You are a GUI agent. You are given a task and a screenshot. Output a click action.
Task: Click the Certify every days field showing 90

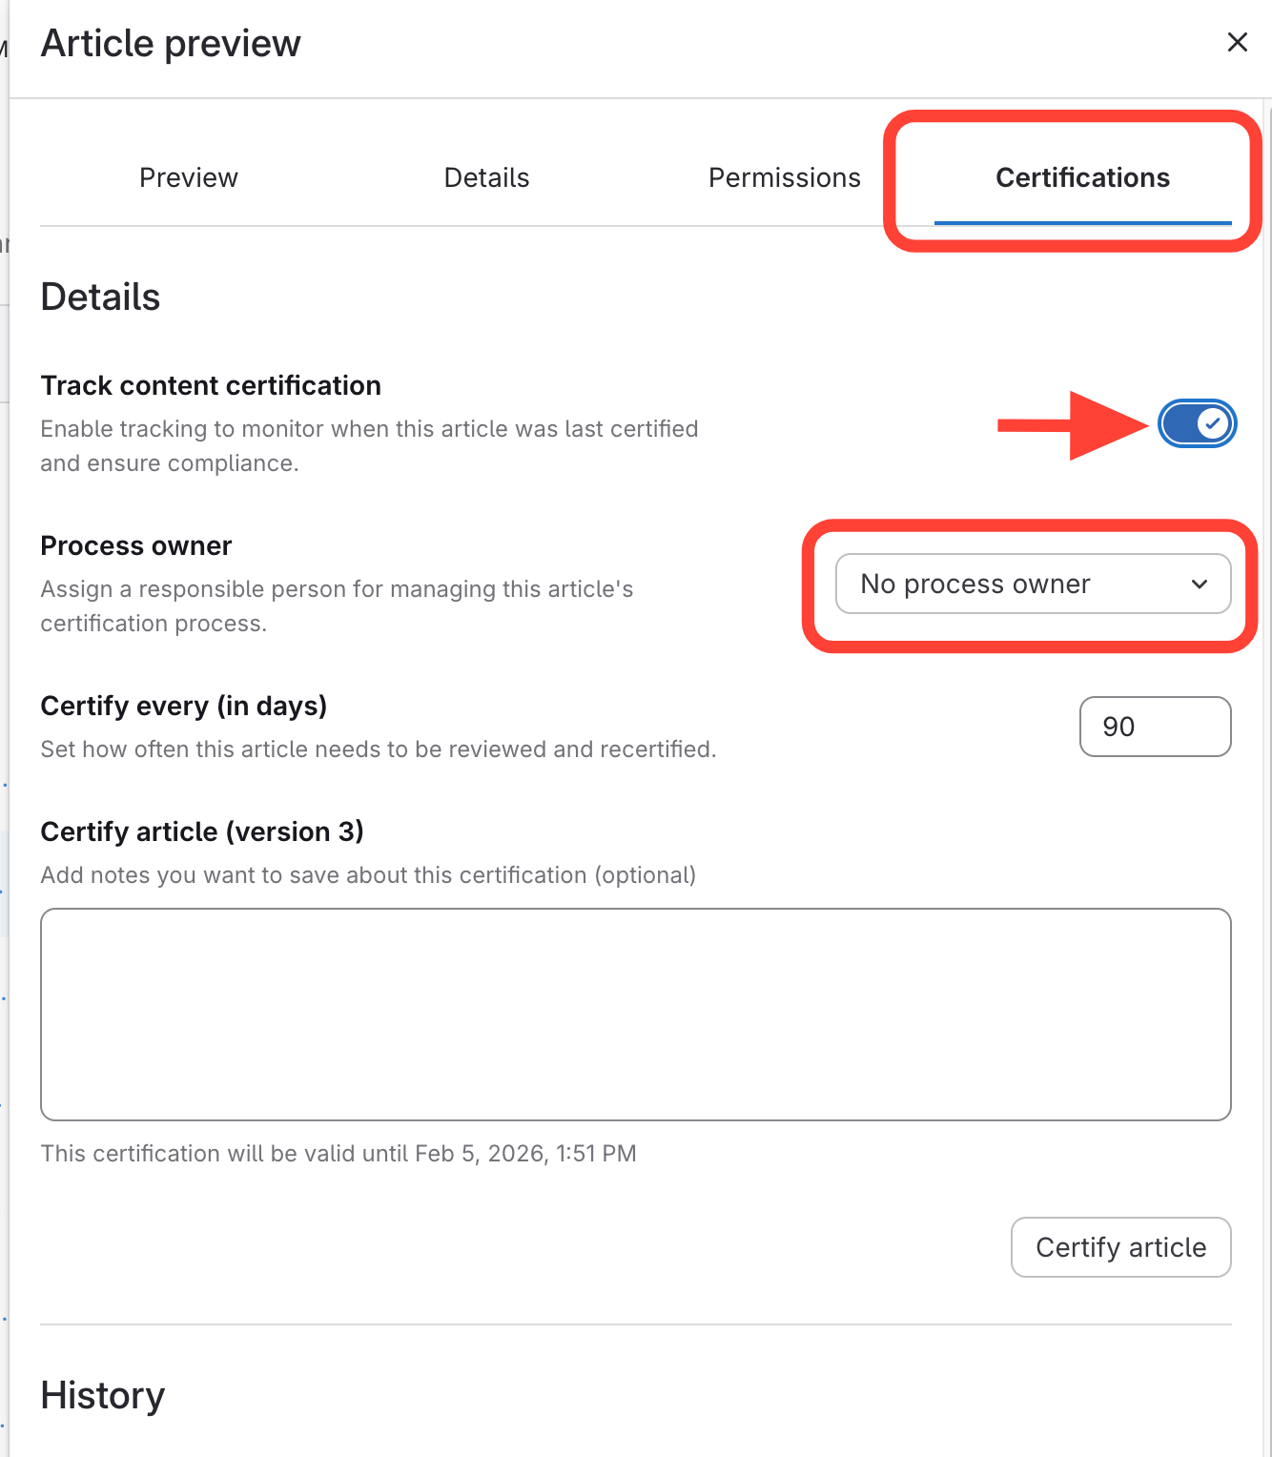click(1154, 727)
